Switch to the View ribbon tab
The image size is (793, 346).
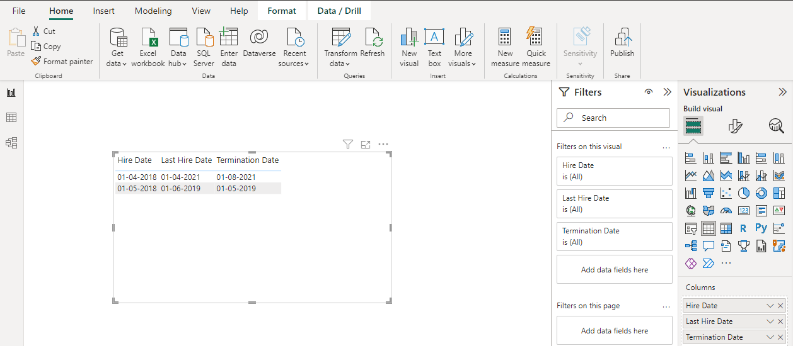tap(201, 11)
